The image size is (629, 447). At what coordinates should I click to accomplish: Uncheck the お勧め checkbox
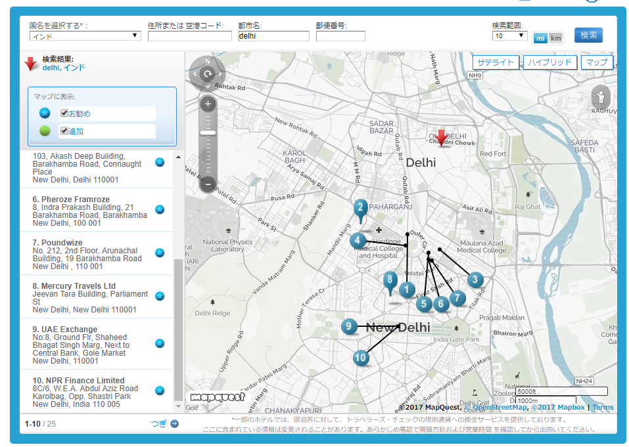[x=64, y=114]
